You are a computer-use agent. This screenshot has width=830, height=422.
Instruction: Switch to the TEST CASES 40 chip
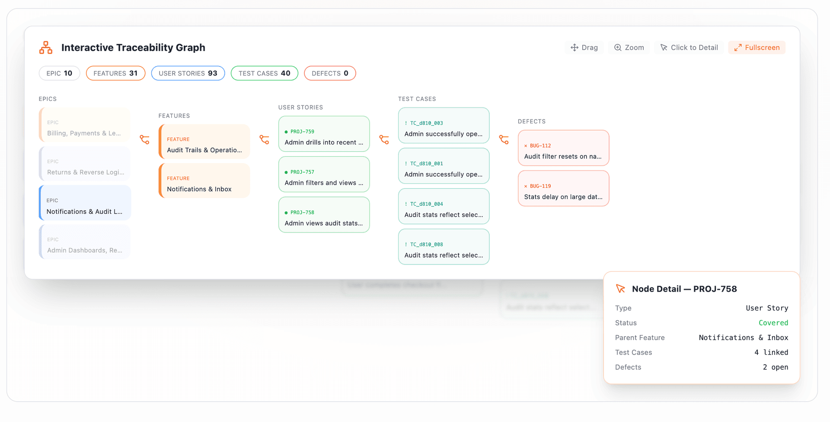tap(264, 73)
